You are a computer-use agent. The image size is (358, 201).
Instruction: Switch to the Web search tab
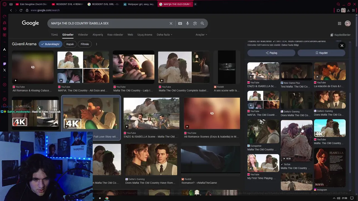pos(130,35)
